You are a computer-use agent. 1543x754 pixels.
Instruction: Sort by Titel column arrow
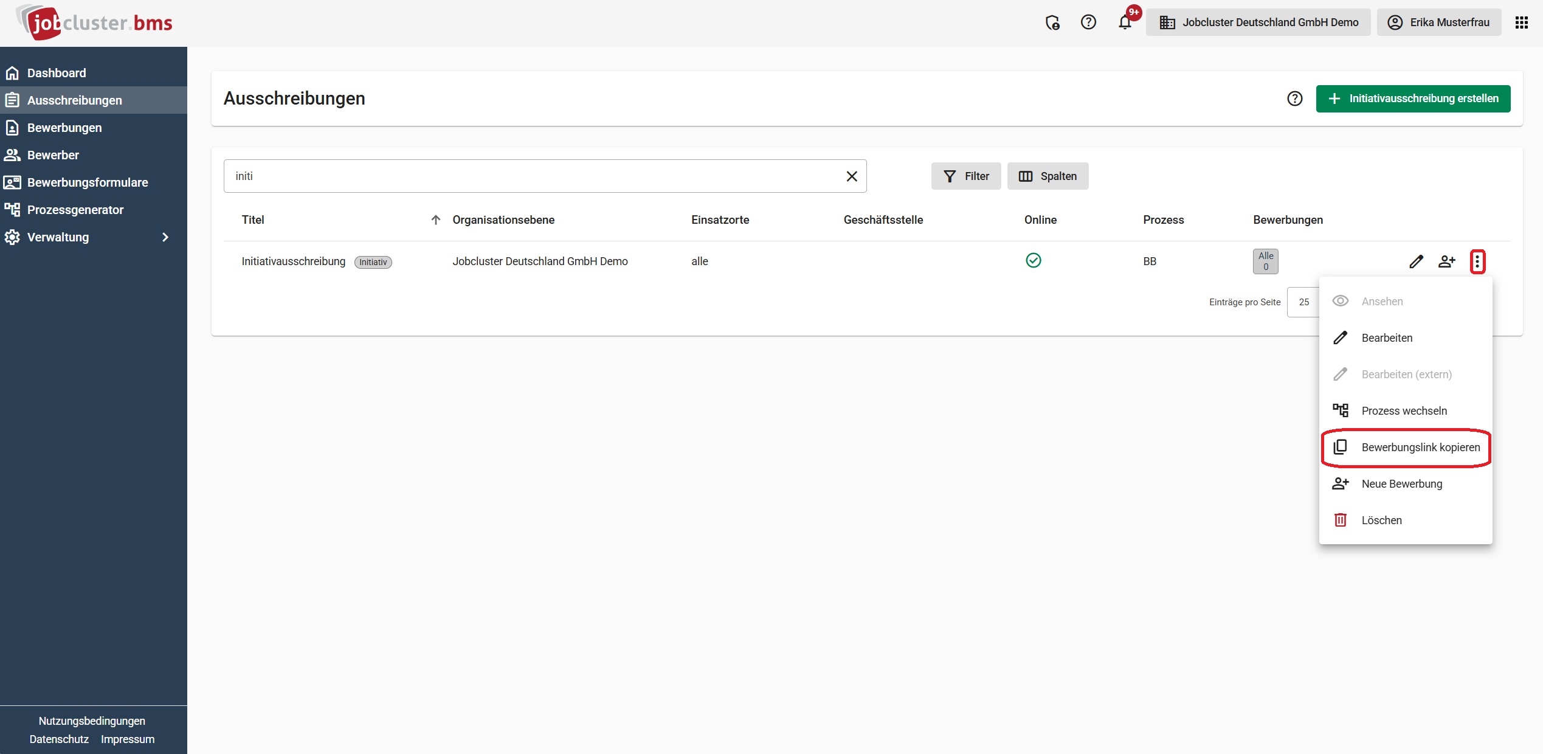pyautogui.click(x=435, y=220)
